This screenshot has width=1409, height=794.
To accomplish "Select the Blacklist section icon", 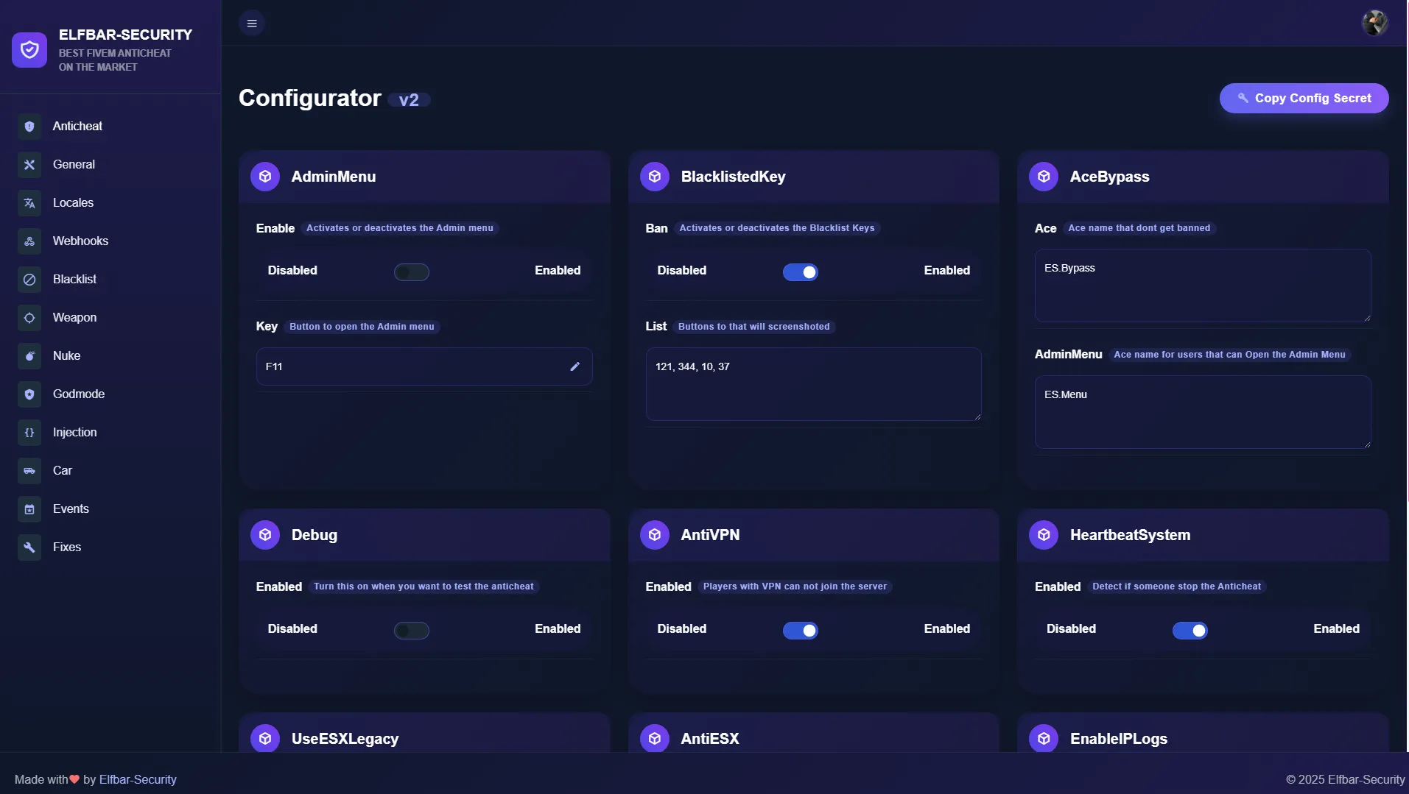I will (29, 279).
